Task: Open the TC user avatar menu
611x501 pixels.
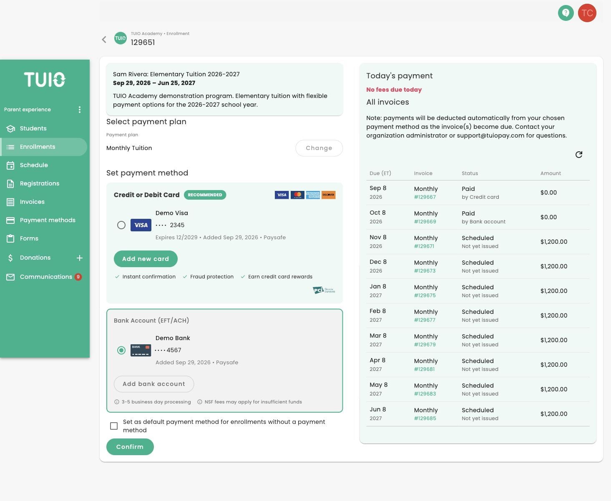Action: (587, 13)
